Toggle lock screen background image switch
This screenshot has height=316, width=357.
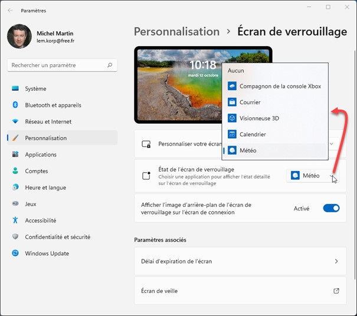click(331, 208)
